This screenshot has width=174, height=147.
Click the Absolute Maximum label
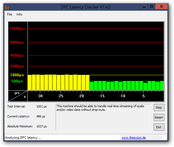pos(20,126)
